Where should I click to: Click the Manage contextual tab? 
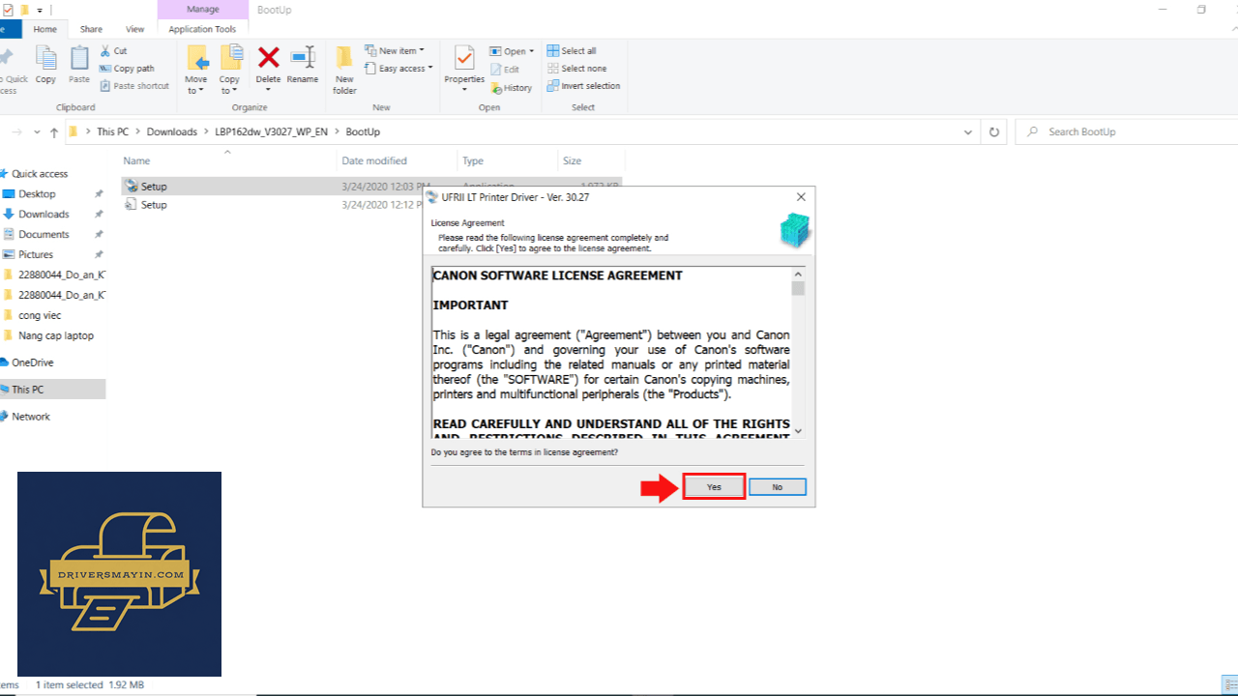click(202, 10)
